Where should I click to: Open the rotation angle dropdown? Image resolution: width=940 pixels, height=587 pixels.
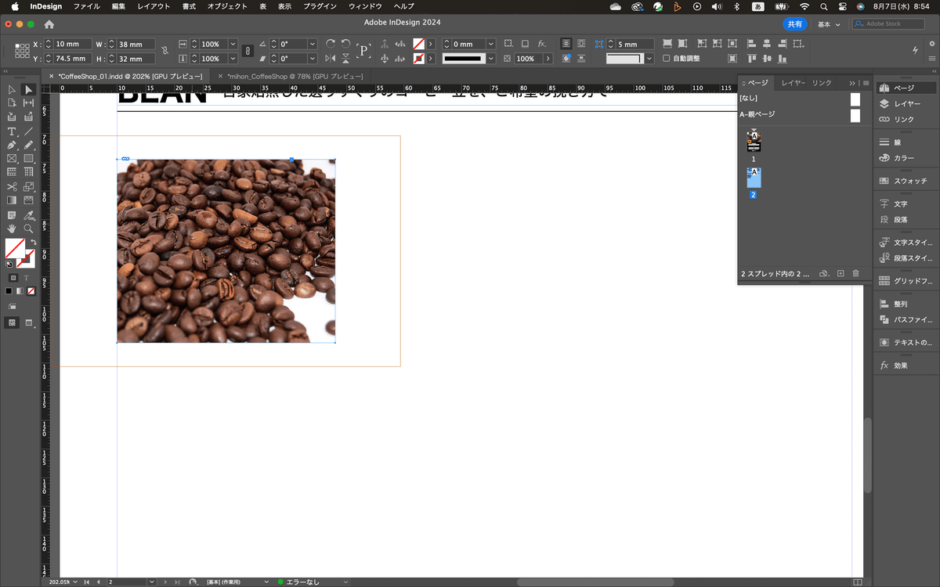312,45
